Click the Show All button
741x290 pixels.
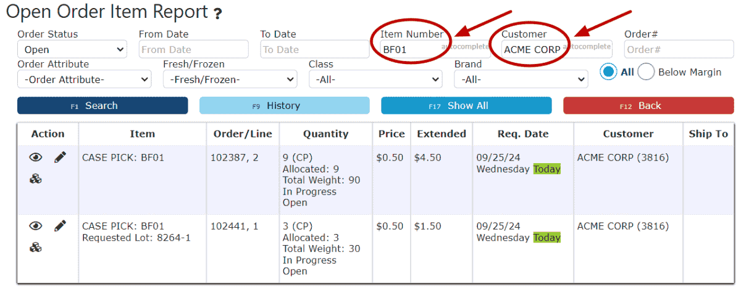pyautogui.click(x=466, y=106)
